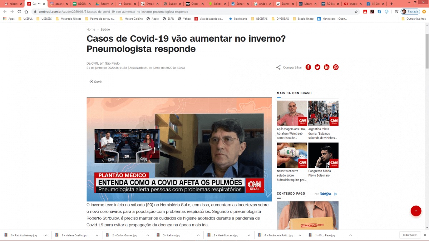Open the Chrome menu (three dots)
This screenshot has height=241, width=429.
423,11
